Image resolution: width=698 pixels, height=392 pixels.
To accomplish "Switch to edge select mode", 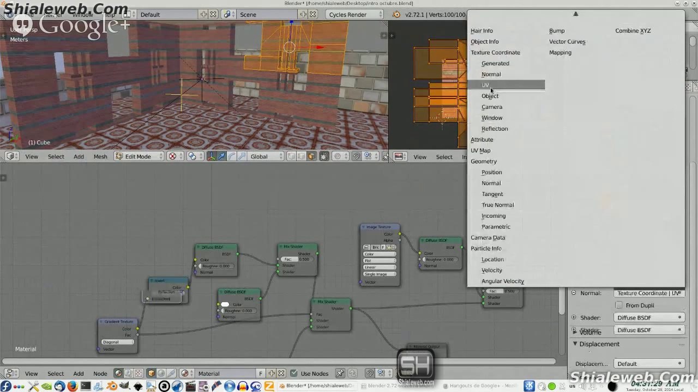I will click(x=302, y=156).
